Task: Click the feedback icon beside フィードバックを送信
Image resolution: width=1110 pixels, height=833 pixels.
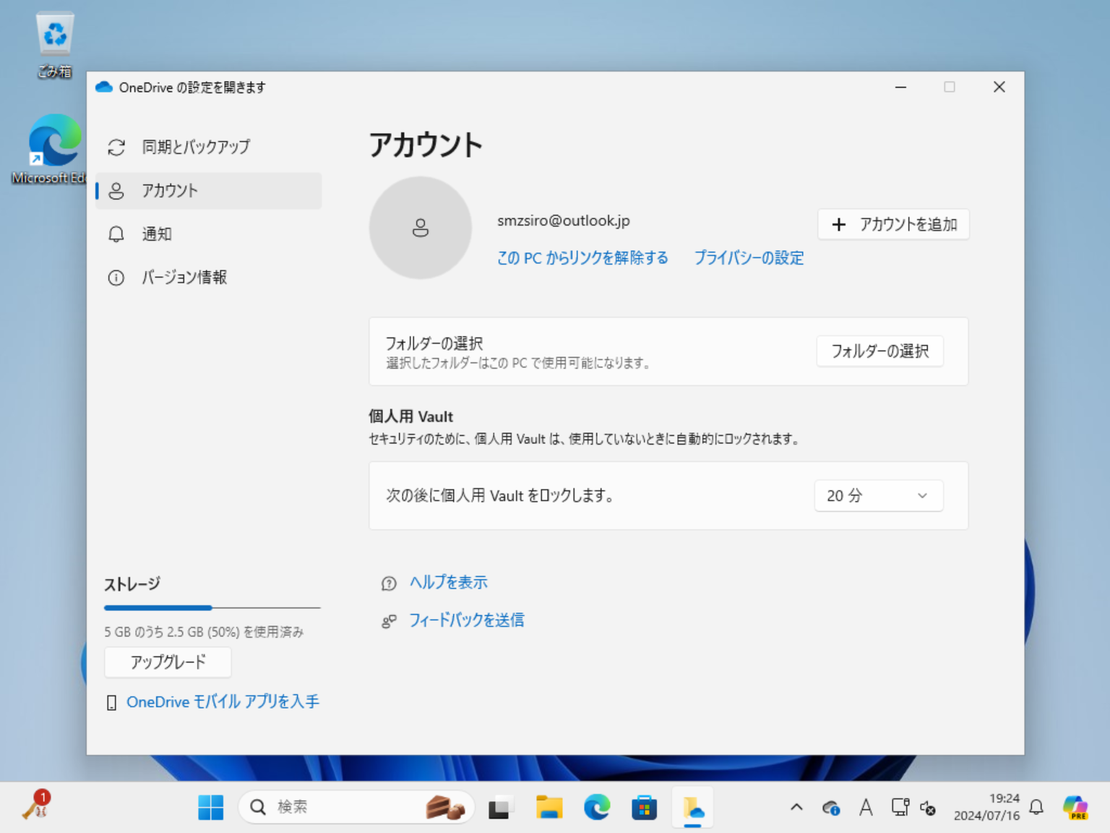Action: pos(389,620)
